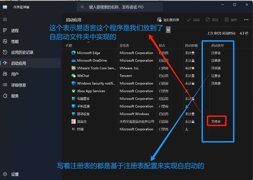Click the 应用历史记录 clock icon
Viewport: 253px width, 180px height.
(x=5, y=52)
